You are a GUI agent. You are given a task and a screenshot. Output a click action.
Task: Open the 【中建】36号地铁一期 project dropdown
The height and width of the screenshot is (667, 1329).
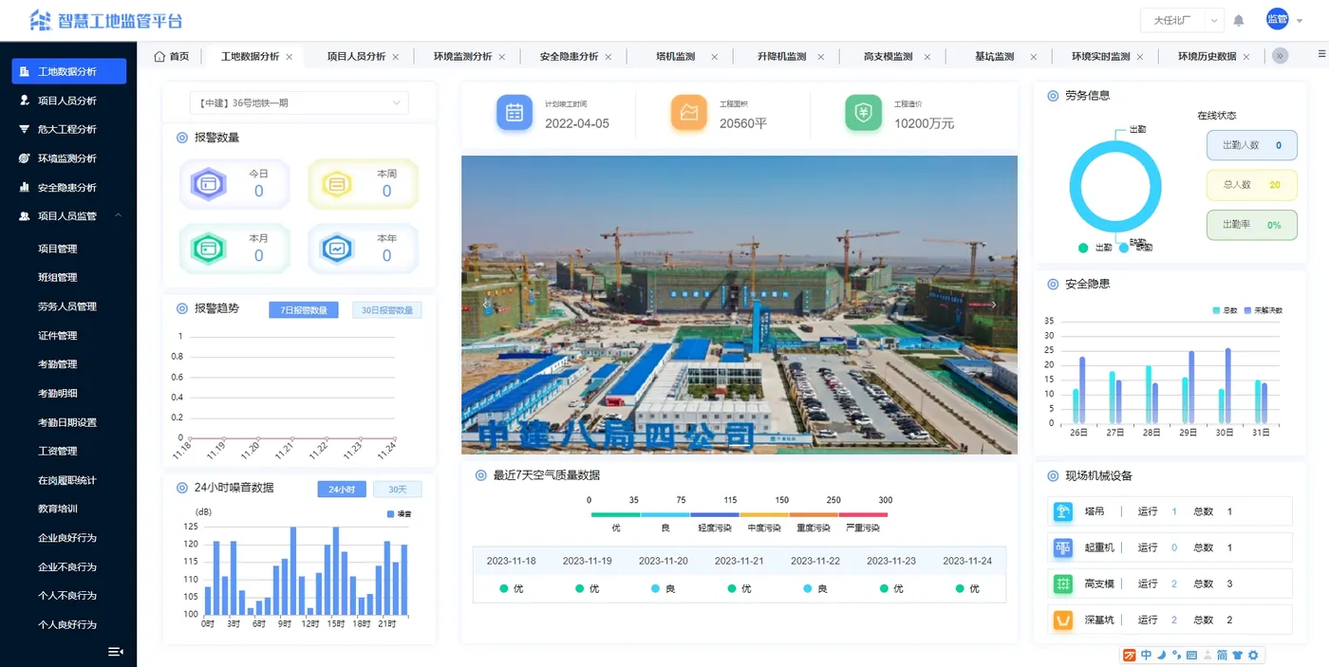click(x=299, y=102)
